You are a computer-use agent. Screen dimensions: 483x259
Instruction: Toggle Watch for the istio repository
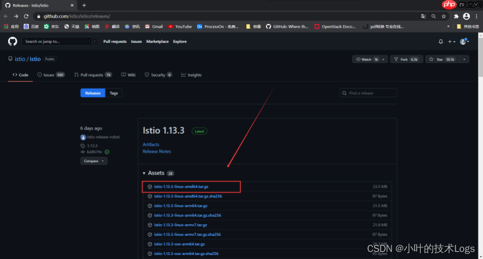367,59
